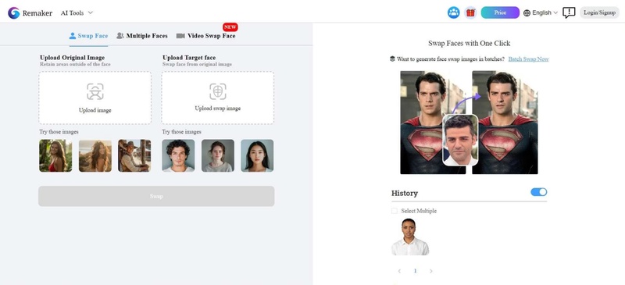Click the Login/Signup button
Screen dimensions: 625x285
[599, 12]
